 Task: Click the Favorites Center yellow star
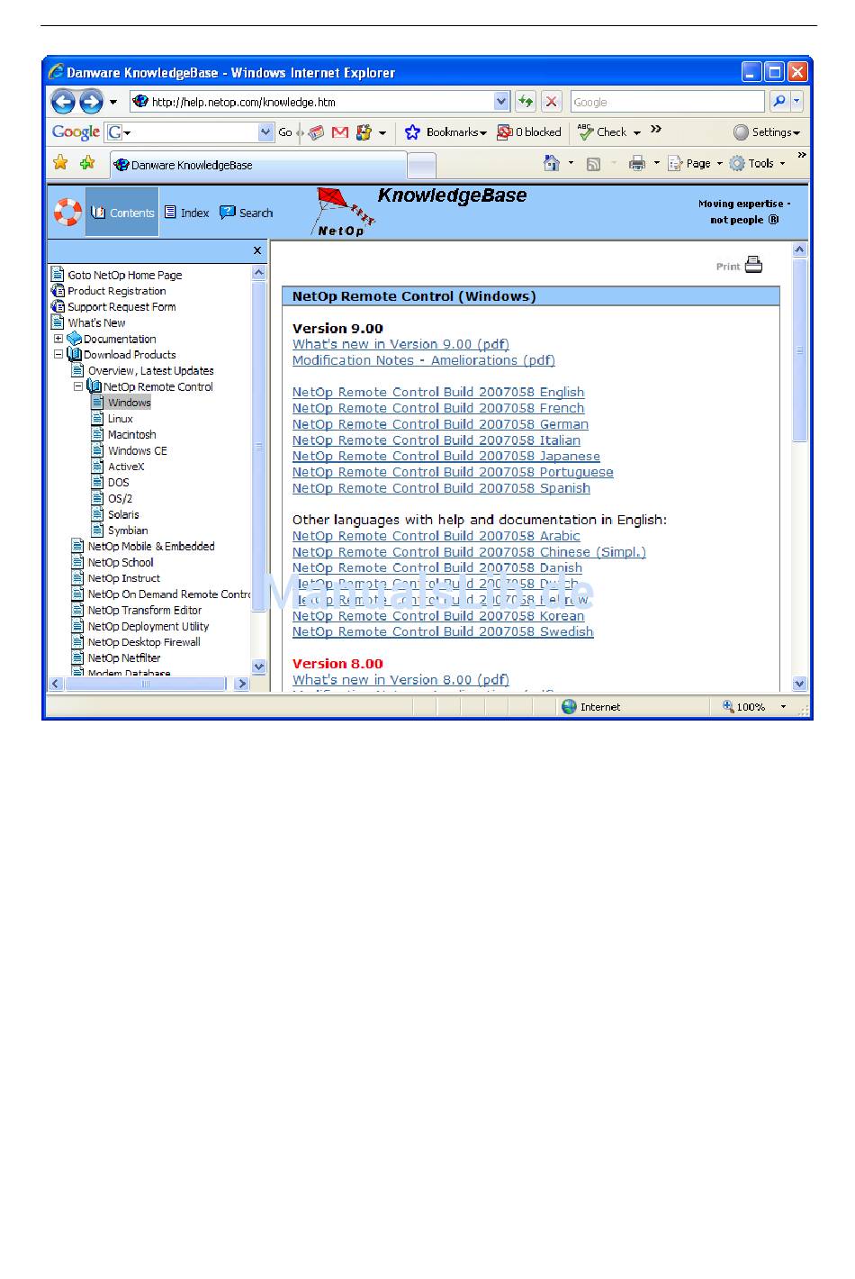coord(60,162)
